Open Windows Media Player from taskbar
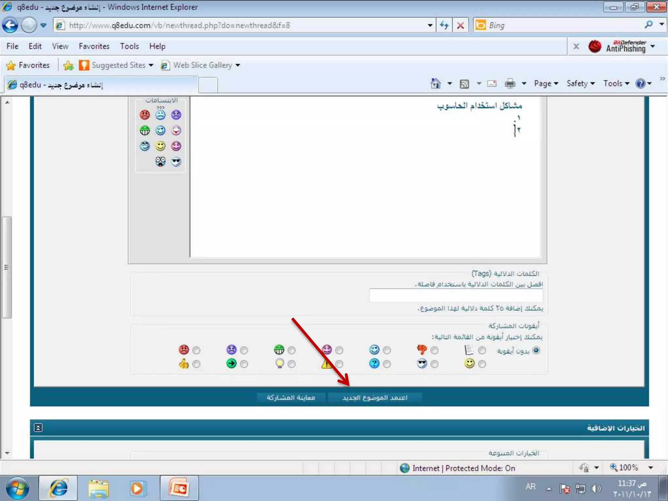The image size is (668, 501). coord(137,488)
